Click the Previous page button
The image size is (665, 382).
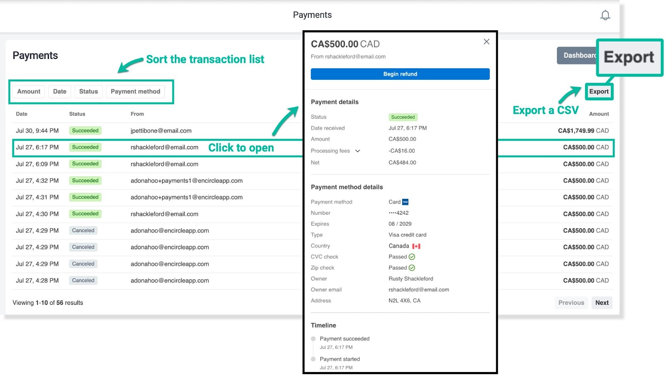click(571, 303)
